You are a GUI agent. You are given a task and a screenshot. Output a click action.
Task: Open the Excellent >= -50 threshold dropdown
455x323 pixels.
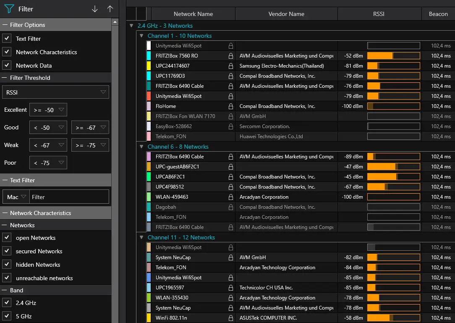point(48,110)
